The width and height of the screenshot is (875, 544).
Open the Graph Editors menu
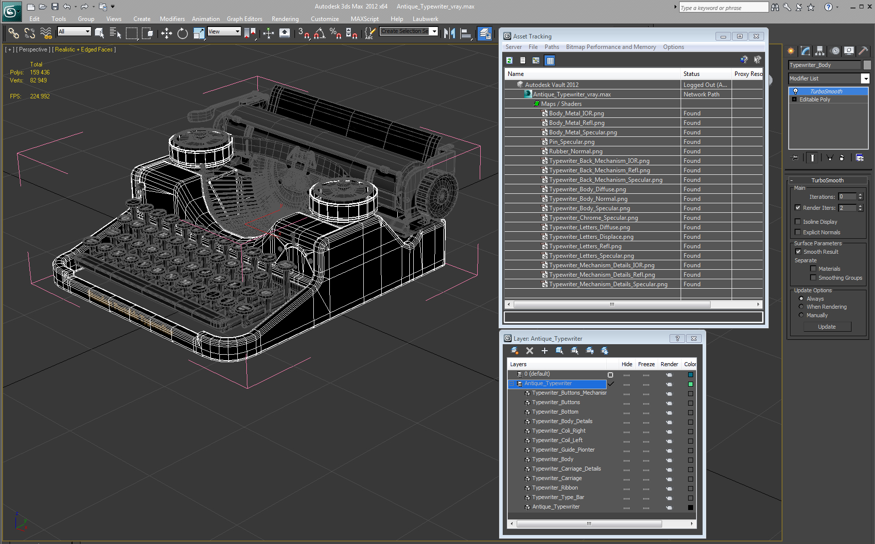pyautogui.click(x=244, y=19)
